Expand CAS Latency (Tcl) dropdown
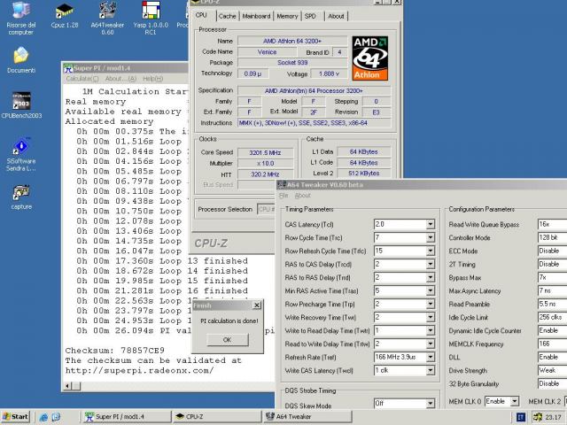 click(x=431, y=224)
